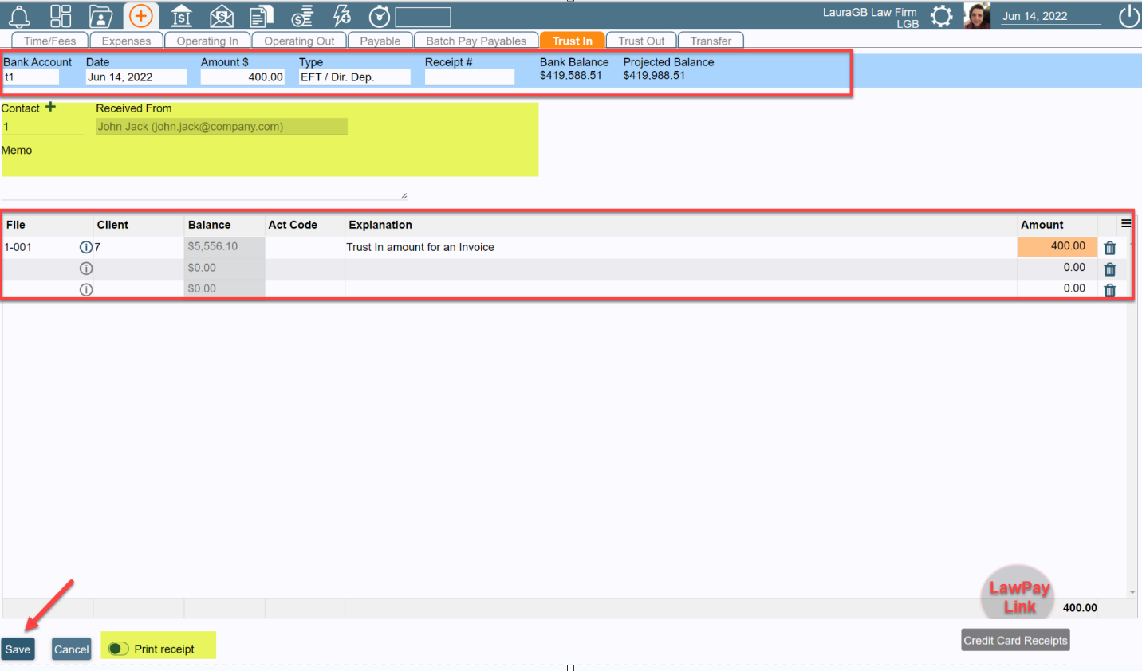This screenshot has width=1142, height=671.
Task: Save the trust transaction
Action: [x=18, y=649]
